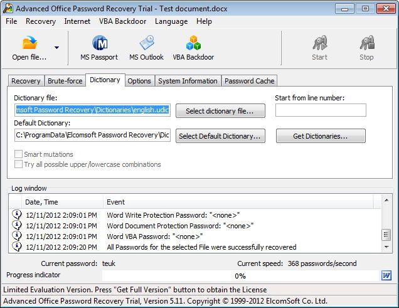Click the Event column header
This screenshot has height=308, width=399.
[x=238, y=202]
